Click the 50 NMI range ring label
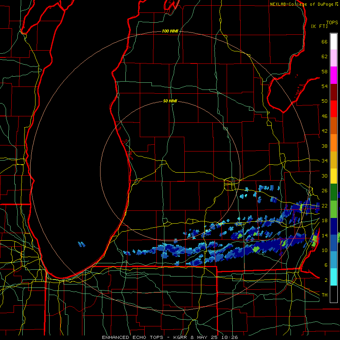Viewport: 340px width, 340px height. (x=170, y=101)
